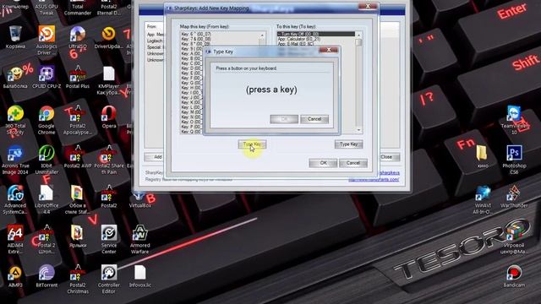Launch WarThunder game shortcut

(x=514, y=193)
